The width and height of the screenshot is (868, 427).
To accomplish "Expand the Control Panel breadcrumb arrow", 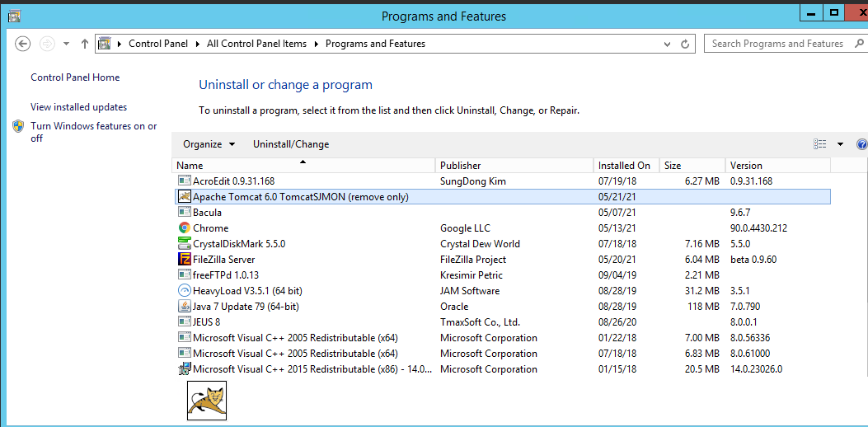I will pos(120,44).
